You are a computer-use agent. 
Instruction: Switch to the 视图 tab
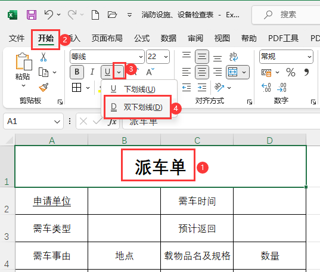(x=222, y=38)
